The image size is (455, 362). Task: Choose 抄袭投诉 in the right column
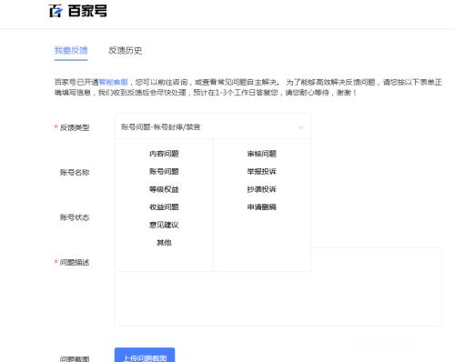click(261, 189)
